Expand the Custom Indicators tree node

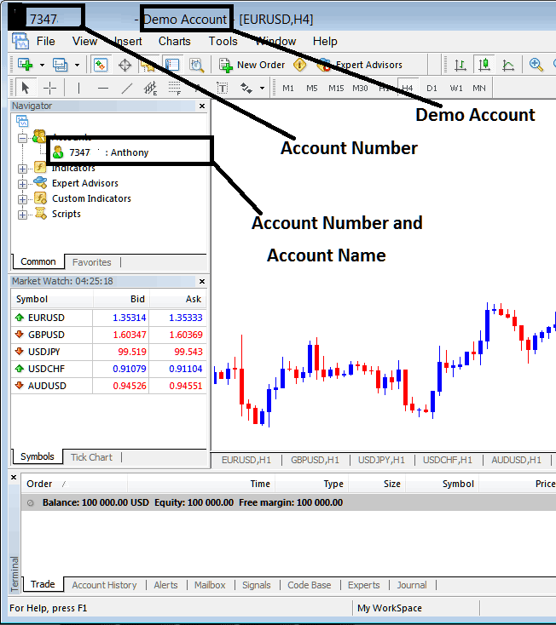click(x=21, y=198)
